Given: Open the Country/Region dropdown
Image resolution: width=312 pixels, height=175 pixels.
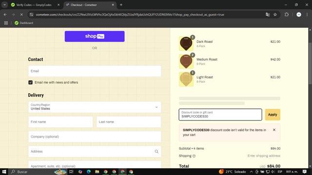Looking at the screenshot, I should (x=95, y=107).
